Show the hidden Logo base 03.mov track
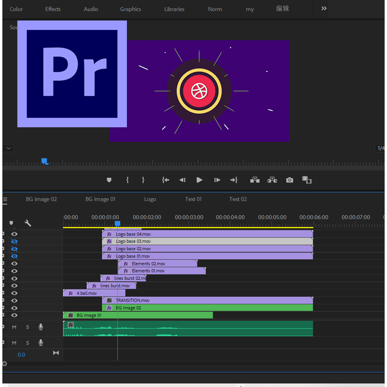 (x=14, y=241)
